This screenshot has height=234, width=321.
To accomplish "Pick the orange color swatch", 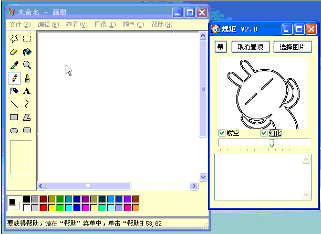I will coord(136,208).
